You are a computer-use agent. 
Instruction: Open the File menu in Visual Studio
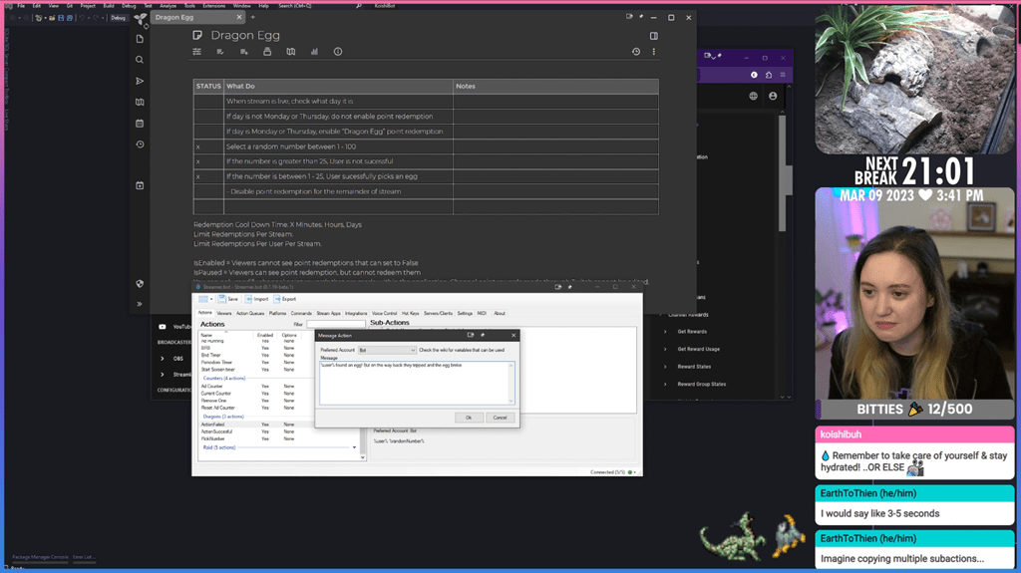[21, 6]
